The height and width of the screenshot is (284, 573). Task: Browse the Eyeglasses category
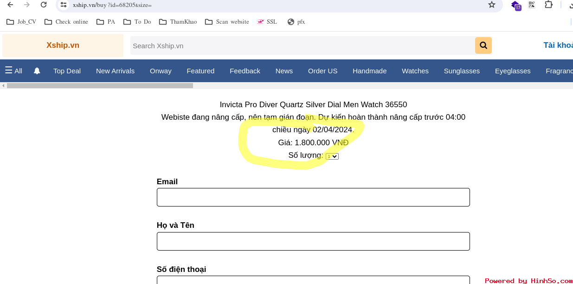coord(513,71)
